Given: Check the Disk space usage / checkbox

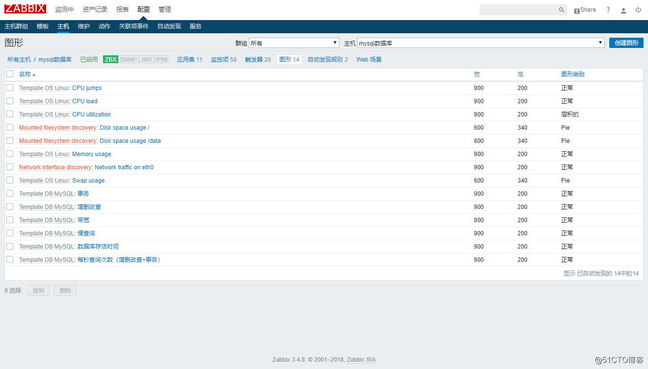Looking at the screenshot, I should coord(10,127).
